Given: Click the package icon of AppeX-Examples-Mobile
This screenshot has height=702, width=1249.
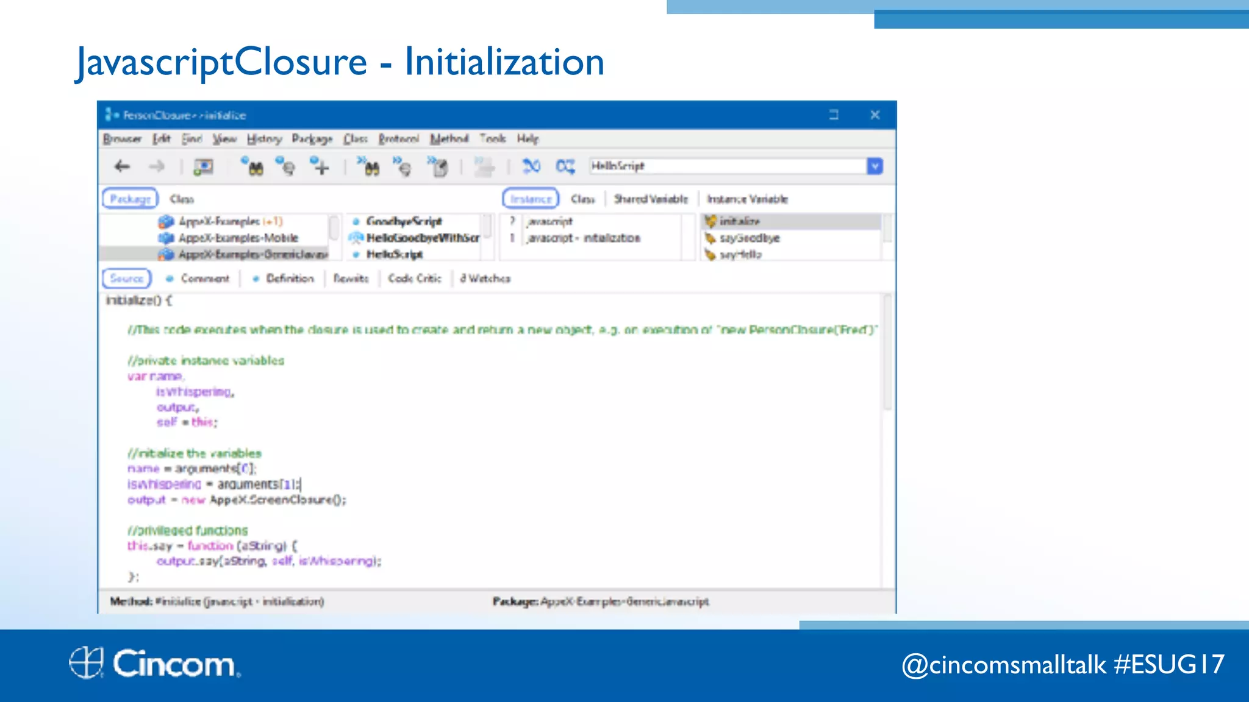Looking at the screenshot, I should pos(166,238).
